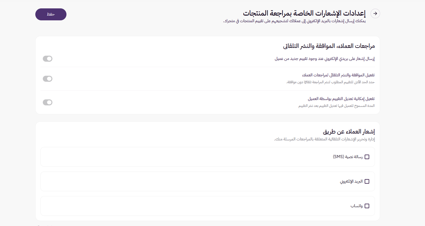Image resolution: width=425 pixels, height=226 pixels.
Task: Click the البريد الإلكتروني row card
Action: coord(207,181)
